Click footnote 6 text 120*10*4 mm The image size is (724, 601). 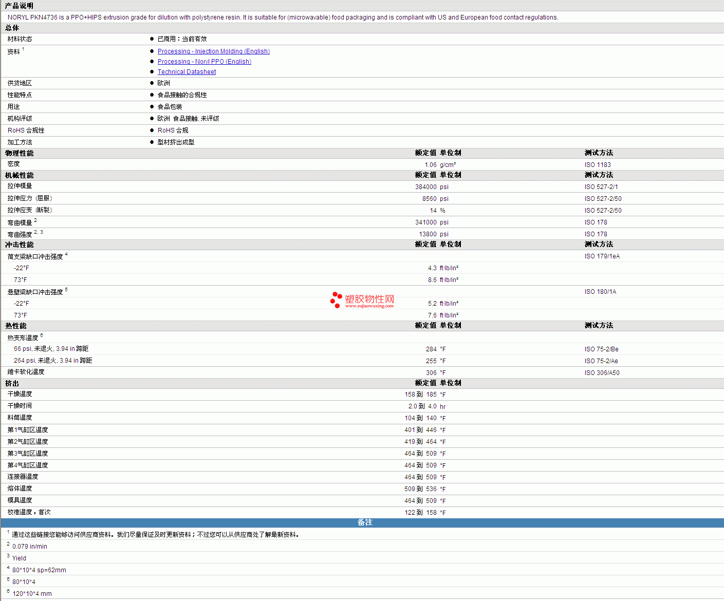(32, 594)
